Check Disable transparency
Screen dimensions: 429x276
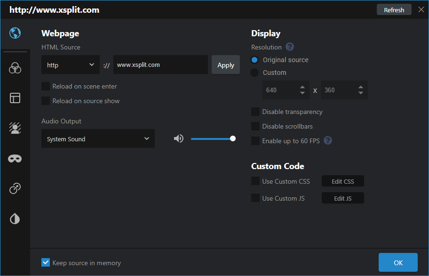coord(255,112)
